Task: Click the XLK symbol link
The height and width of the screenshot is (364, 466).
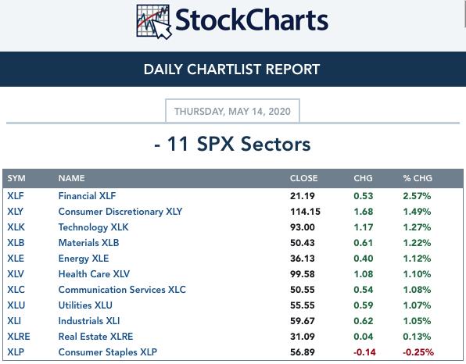Action: click(16, 227)
